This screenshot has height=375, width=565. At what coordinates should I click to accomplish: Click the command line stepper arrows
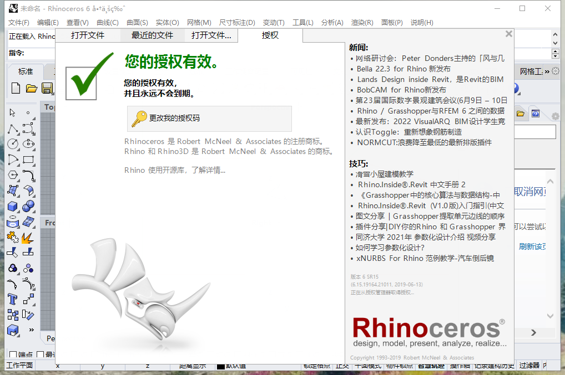pos(555,54)
